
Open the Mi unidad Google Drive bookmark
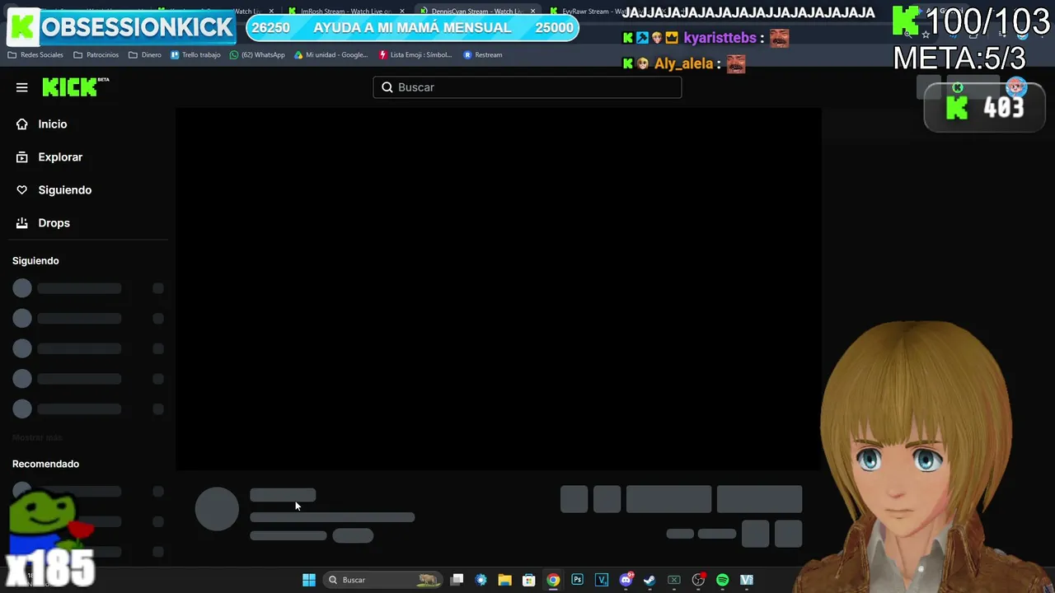pyautogui.click(x=331, y=55)
